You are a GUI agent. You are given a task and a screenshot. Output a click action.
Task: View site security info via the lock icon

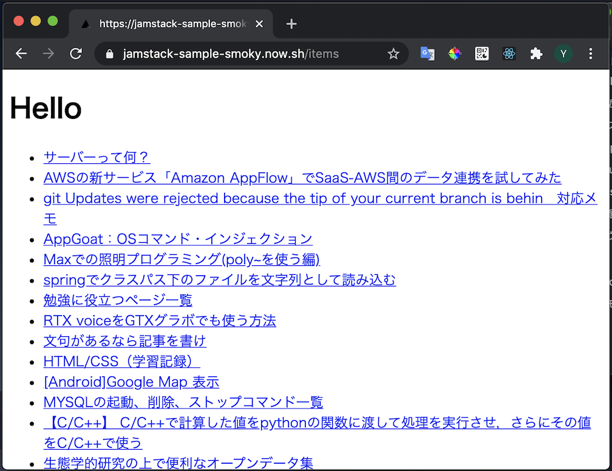point(110,54)
